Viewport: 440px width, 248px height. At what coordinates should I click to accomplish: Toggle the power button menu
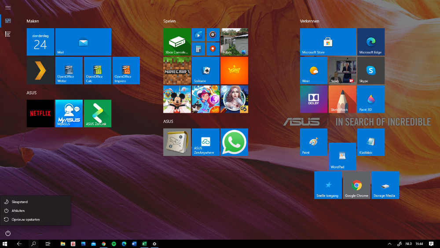point(8,233)
